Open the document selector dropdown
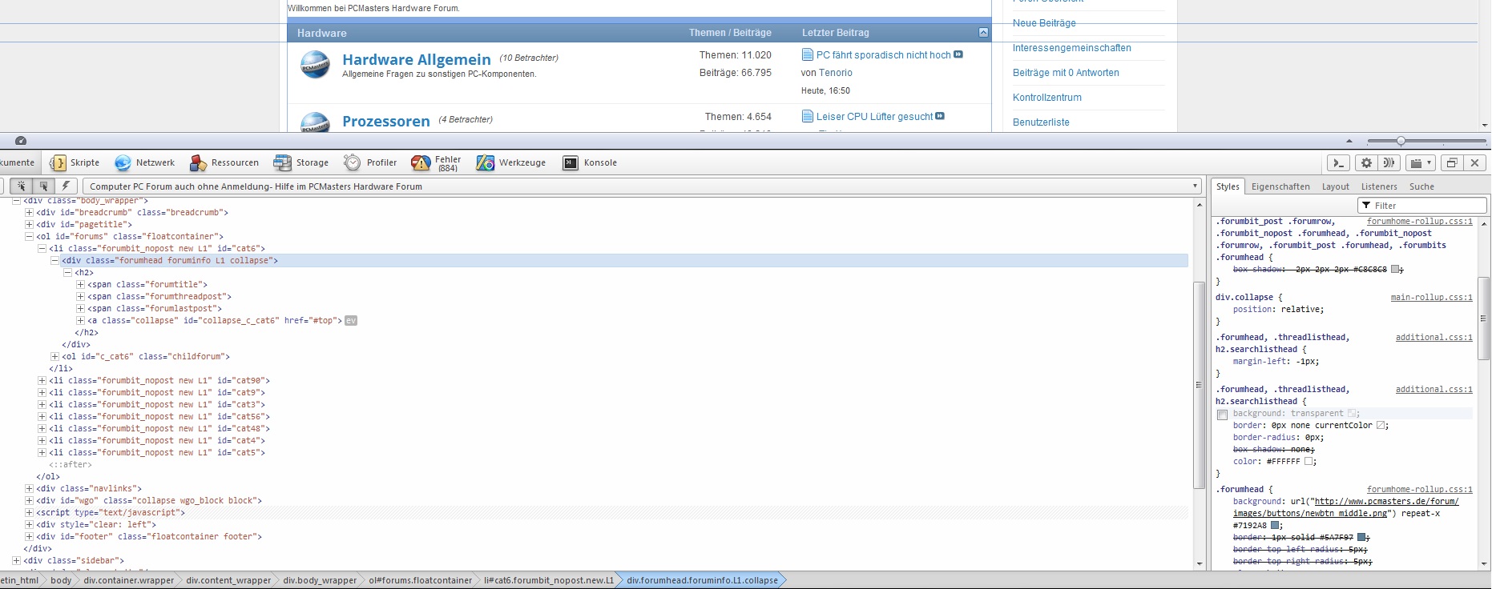Viewport: 1492px width, 589px height. 1195,186
